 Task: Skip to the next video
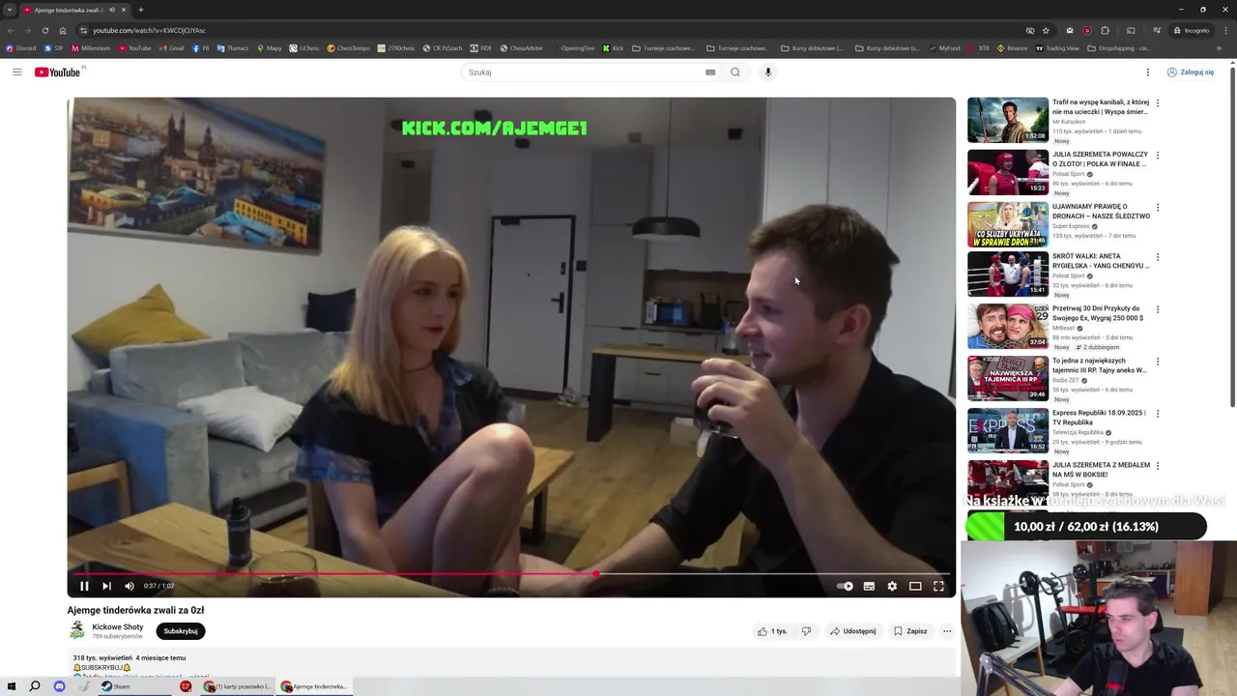click(106, 586)
